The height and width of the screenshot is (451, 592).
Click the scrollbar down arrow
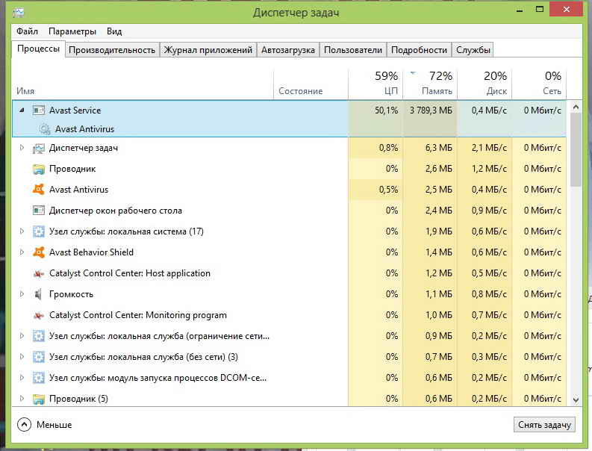point(576,399)
